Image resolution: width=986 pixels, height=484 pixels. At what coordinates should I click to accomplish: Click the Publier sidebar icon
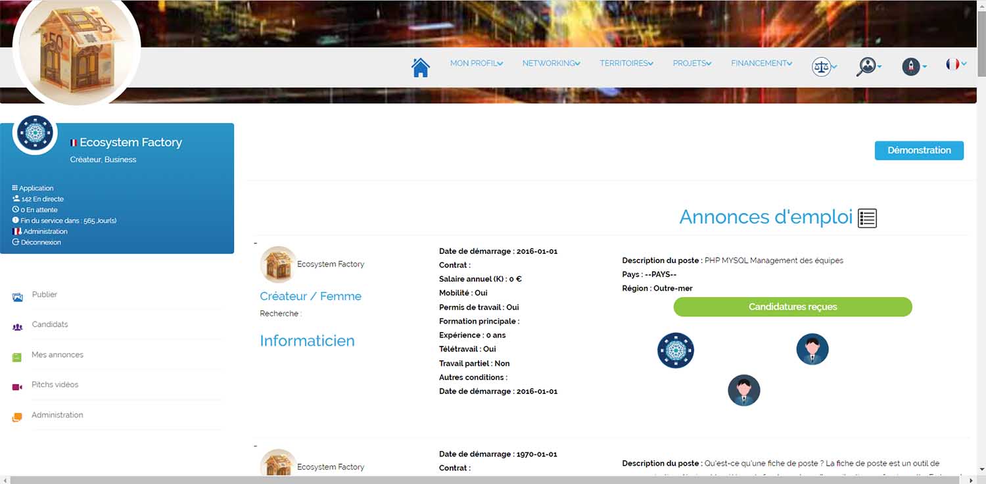18,297
